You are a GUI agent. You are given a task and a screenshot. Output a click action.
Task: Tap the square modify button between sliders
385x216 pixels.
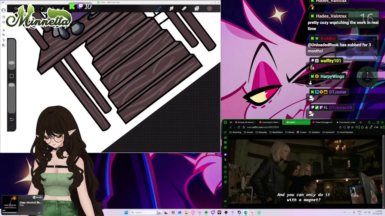coord(11,76)
